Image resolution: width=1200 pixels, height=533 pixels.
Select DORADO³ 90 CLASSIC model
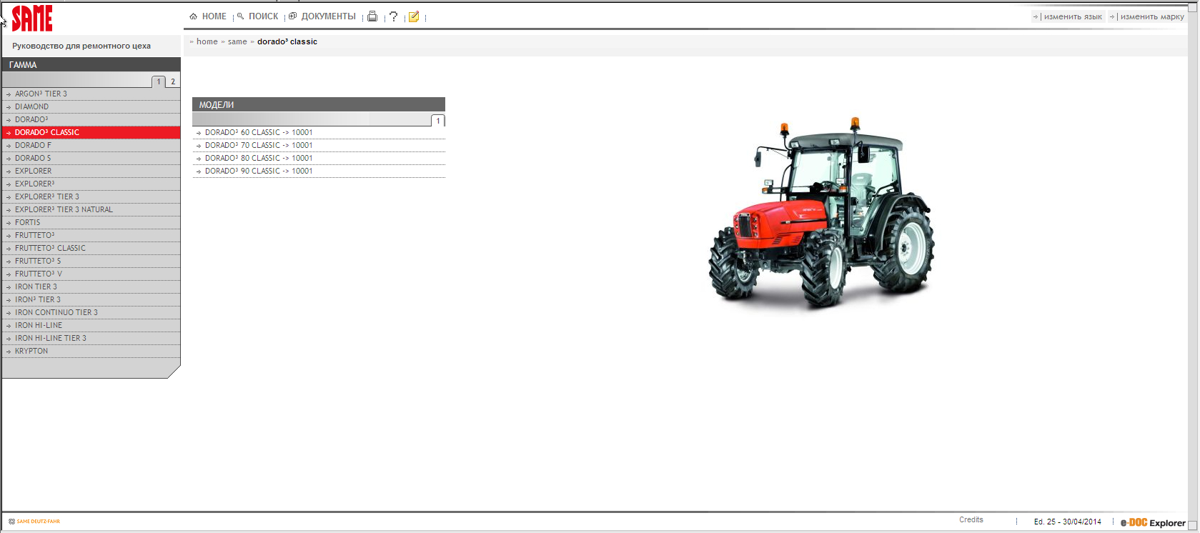coord(258,171)
